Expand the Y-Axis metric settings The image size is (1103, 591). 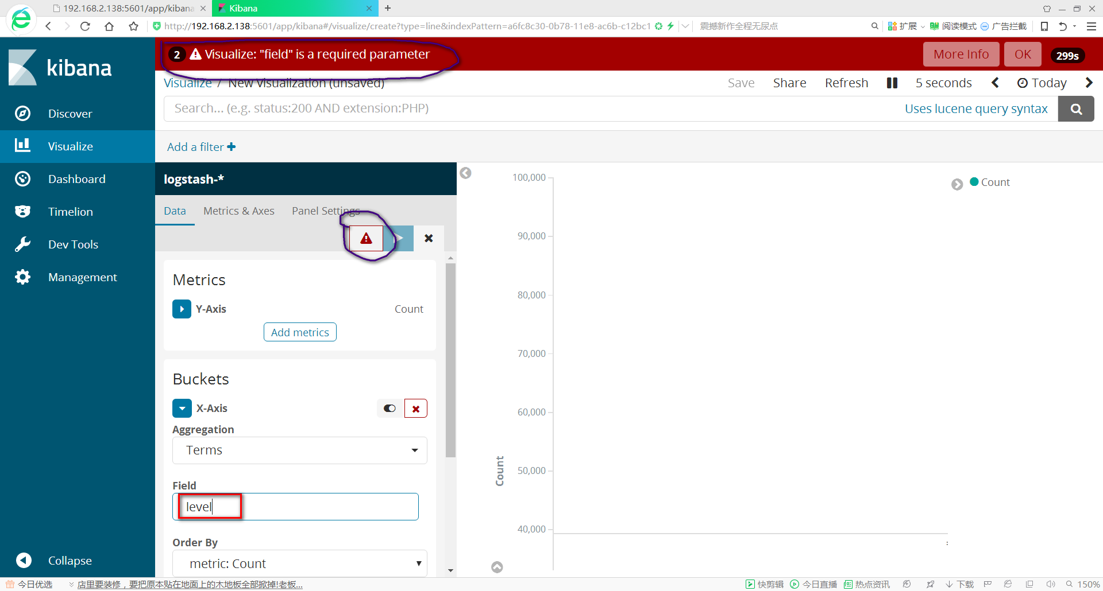(x=182, y=309)
